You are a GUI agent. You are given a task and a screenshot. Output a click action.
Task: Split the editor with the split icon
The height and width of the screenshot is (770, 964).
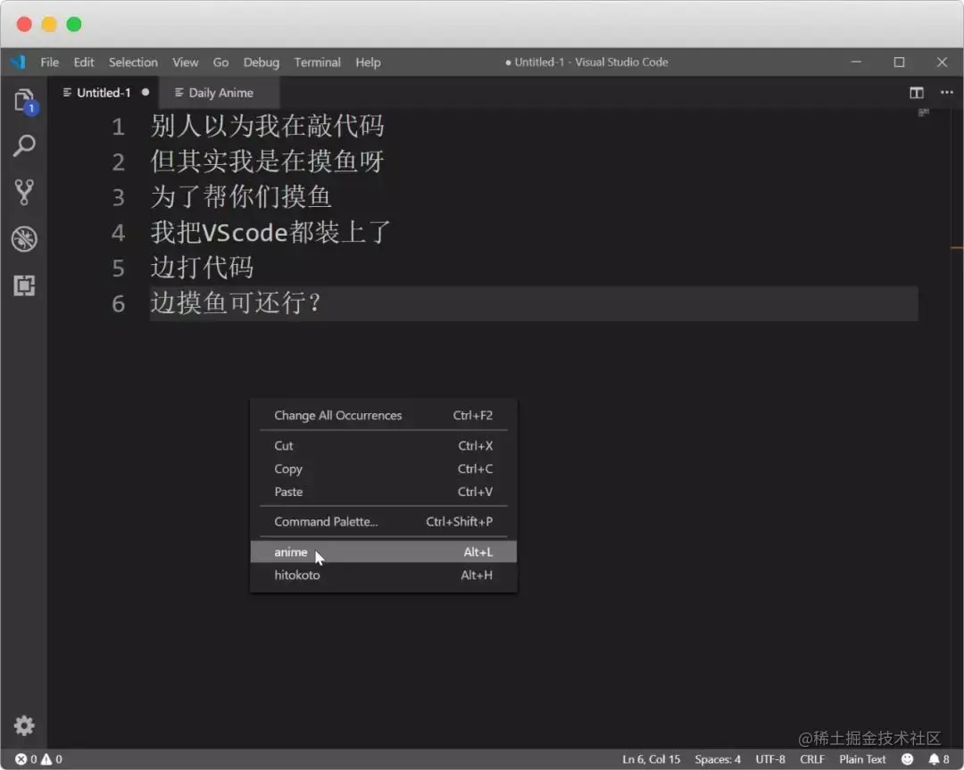point(916,93)
